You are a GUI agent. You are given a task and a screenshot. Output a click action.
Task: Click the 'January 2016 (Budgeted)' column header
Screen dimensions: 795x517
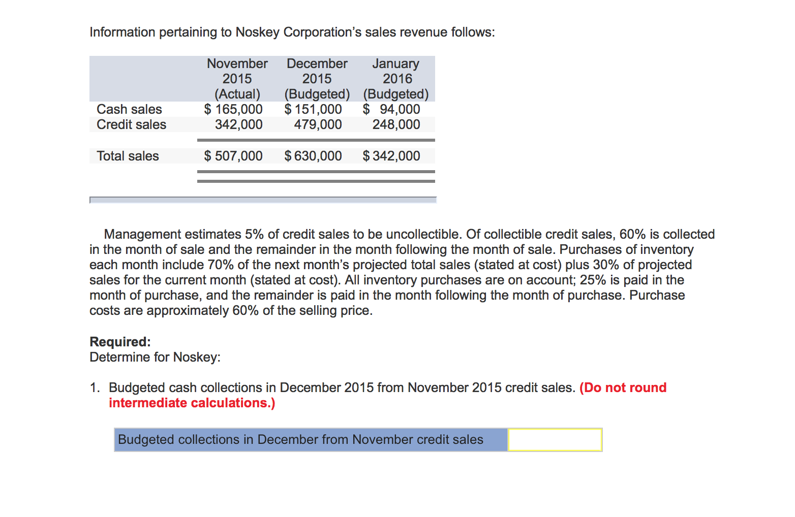tap(396, 79)
